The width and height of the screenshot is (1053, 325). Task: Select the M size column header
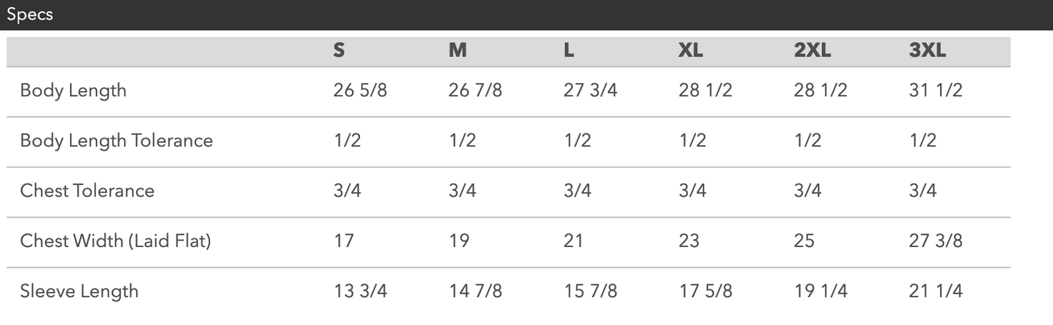click(458, 50)
